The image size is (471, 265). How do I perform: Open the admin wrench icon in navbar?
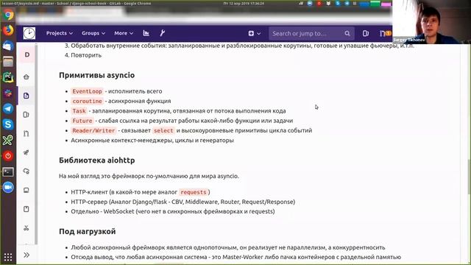point(162,33)
